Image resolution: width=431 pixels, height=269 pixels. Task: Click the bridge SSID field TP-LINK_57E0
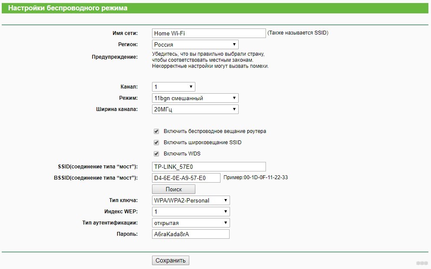pos(209,167)
